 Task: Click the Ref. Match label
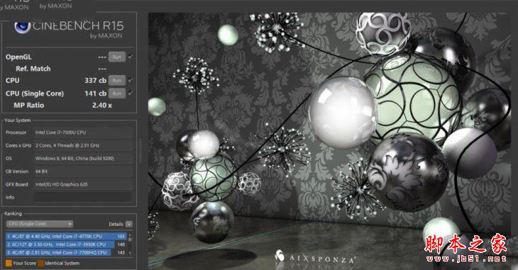33,69
